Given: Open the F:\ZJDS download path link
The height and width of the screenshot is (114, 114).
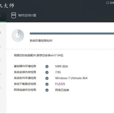Looking at the screenshot, I should [60, 84].
